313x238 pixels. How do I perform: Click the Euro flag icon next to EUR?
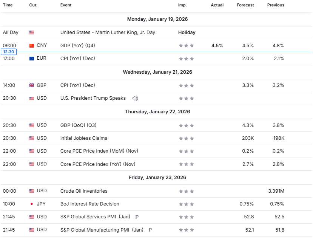32,59
